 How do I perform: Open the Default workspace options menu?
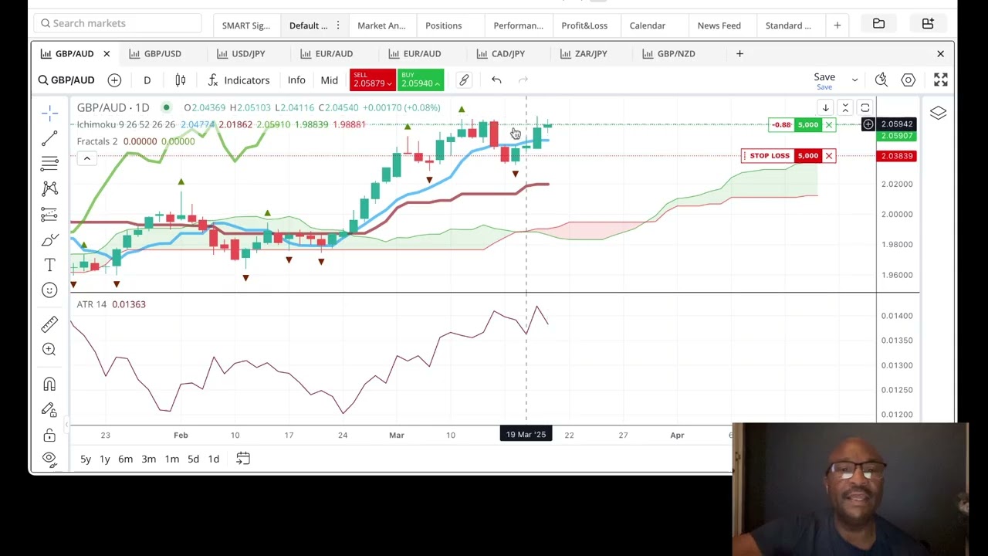tap(337, 25)
